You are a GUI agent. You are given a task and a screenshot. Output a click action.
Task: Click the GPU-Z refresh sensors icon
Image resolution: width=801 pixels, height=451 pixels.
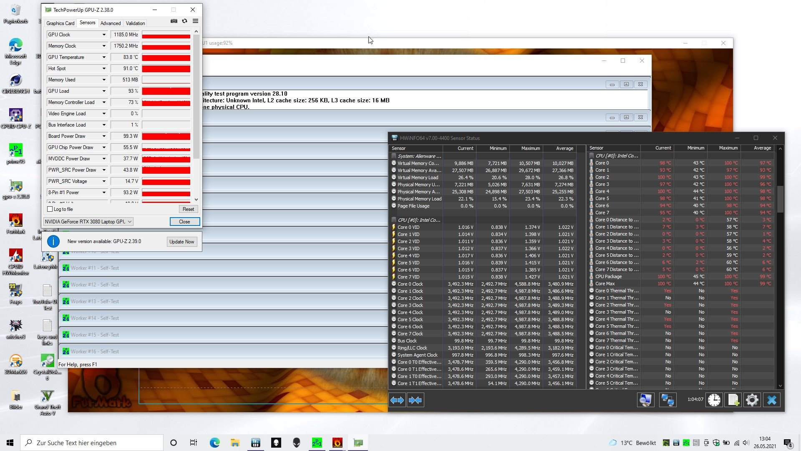[x=184, y=21]
